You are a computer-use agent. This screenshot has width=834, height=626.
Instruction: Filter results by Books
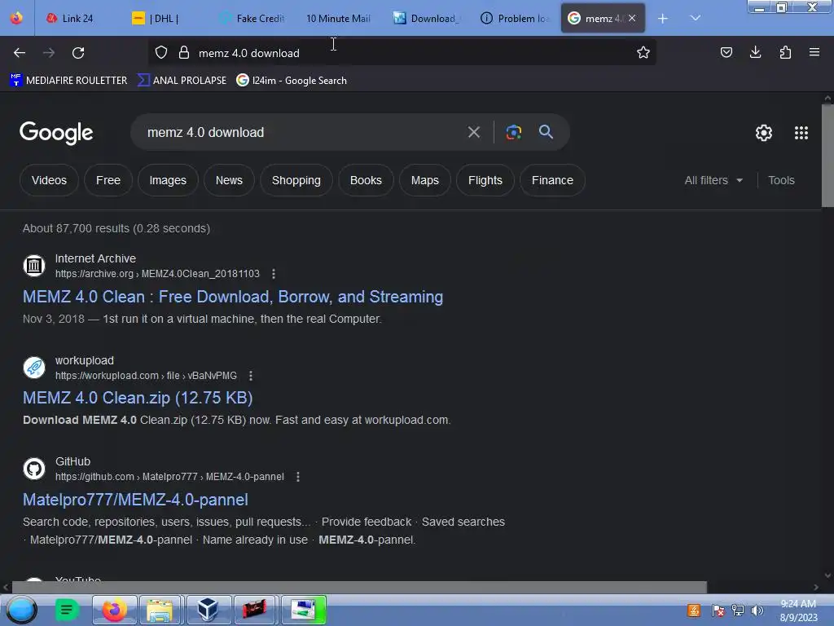tap(366, 180)
